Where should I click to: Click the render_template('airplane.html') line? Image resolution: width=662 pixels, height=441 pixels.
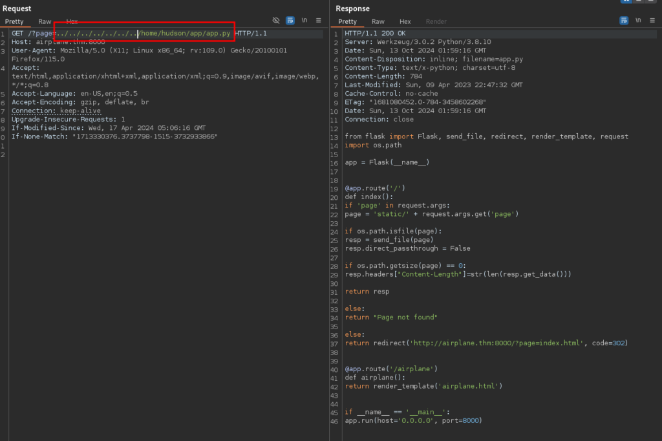[x=423, y=386]
